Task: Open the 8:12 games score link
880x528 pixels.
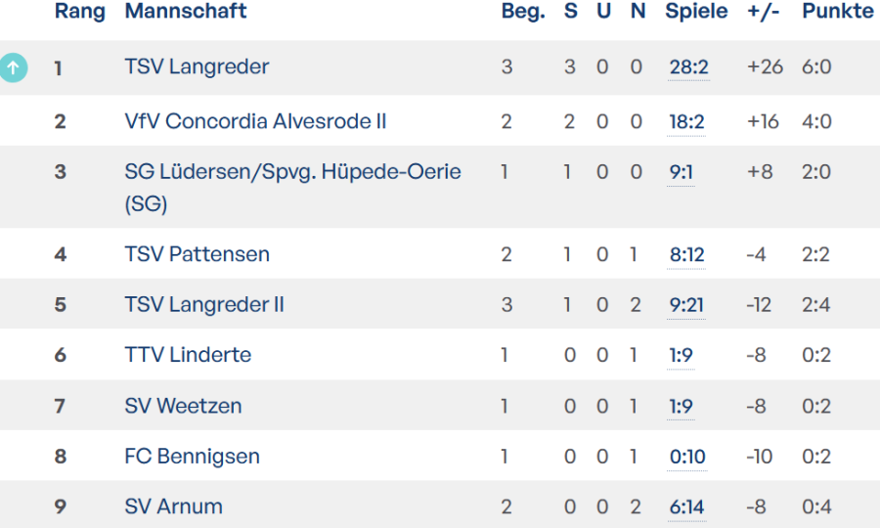Action: coord(686,255)
